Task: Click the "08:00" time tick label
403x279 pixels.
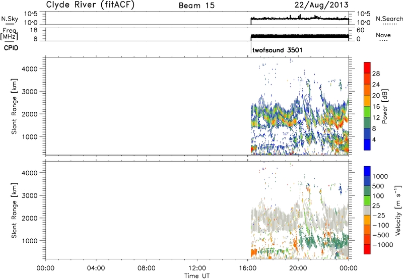Action: (x=147, y=268)
